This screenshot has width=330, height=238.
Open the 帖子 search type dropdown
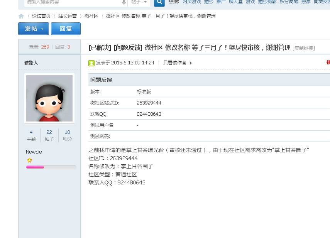click(139, 2)
